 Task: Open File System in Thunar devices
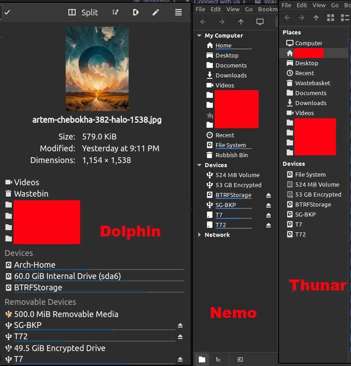point(306,174)
